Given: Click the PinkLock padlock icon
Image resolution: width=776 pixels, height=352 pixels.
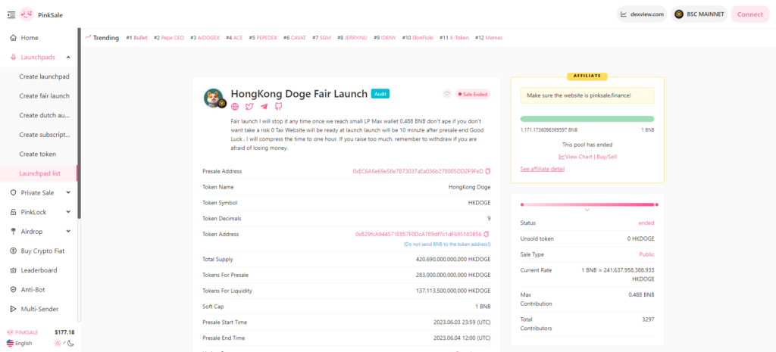Looking at the screenshot, I should pyautogui.click(x=14, y=212).
